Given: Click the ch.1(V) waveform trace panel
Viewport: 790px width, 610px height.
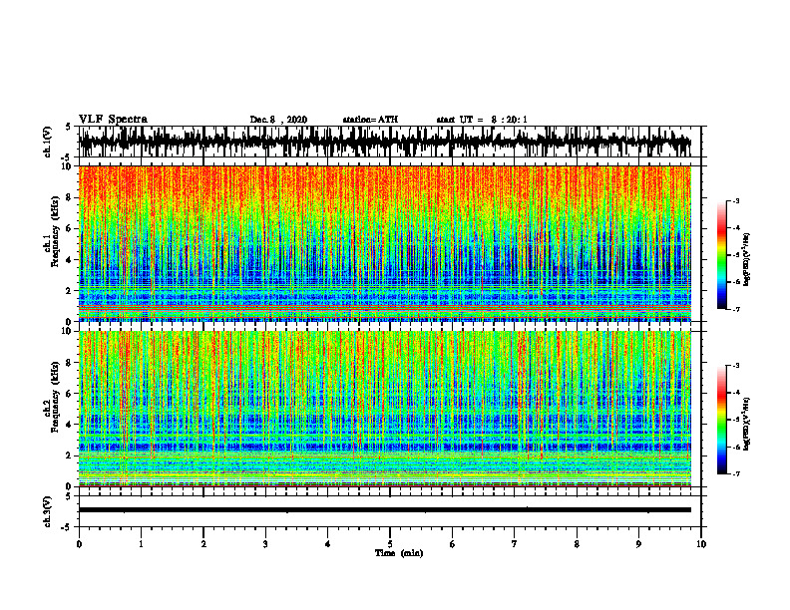Looking at the screenshot, I should [392, 142].
